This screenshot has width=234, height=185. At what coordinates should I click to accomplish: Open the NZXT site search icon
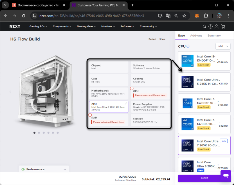204,26
